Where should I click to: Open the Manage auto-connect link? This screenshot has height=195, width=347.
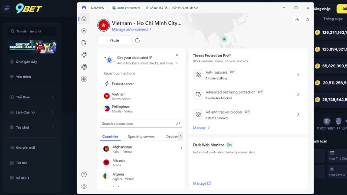click(x=132, y=29)
